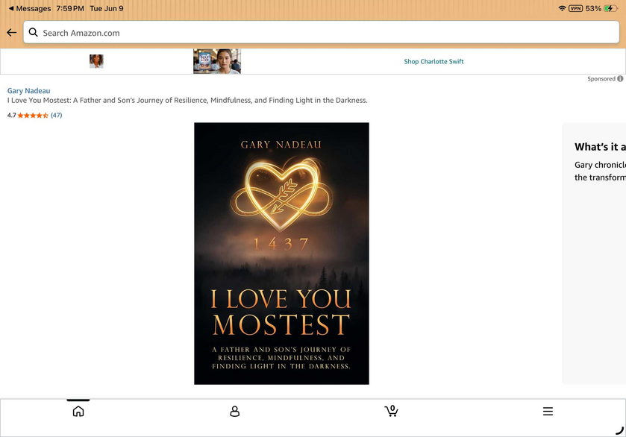Tap the battery status icon
626x437 pixels.
[x=610, y=8]
